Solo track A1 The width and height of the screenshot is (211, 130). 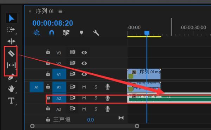click(96, 87)
